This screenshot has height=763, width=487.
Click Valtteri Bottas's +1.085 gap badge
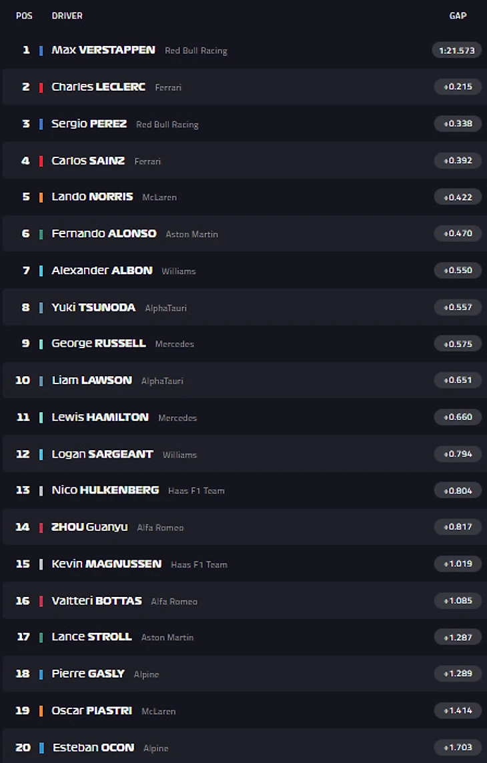coord(458,601)
